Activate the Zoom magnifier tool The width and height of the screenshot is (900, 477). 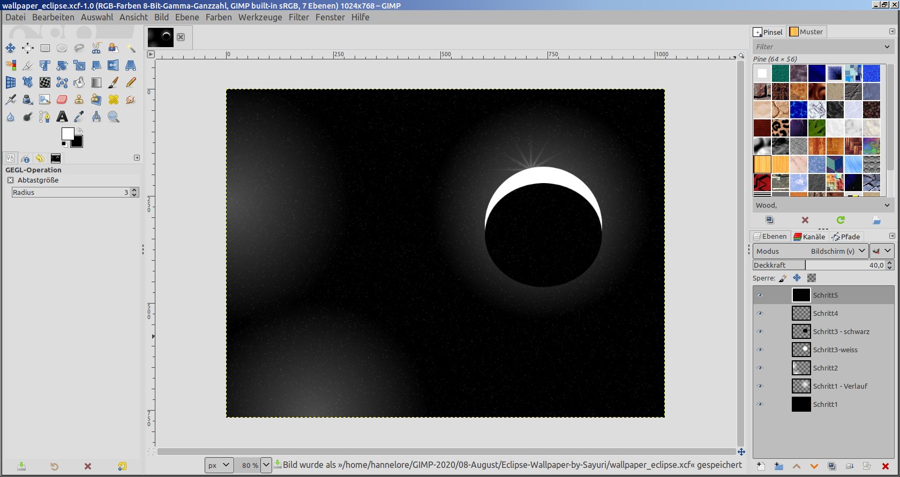coord(113,117)
